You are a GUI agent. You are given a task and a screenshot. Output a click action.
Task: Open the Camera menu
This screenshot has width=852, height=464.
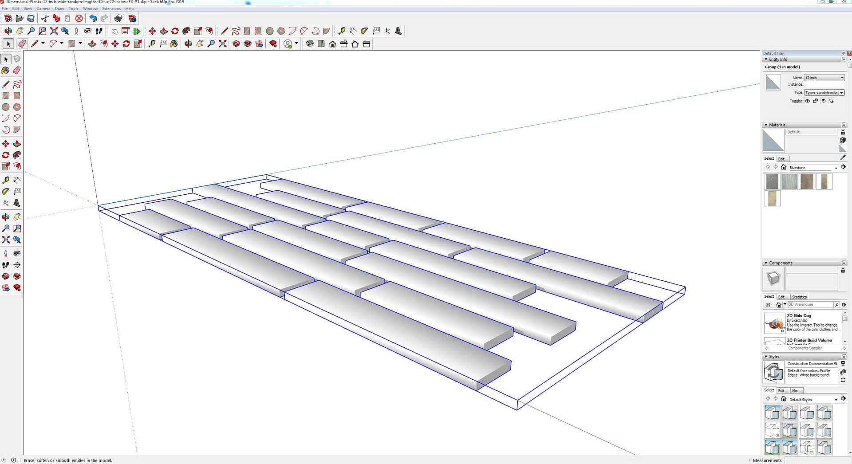click(43, 8)
